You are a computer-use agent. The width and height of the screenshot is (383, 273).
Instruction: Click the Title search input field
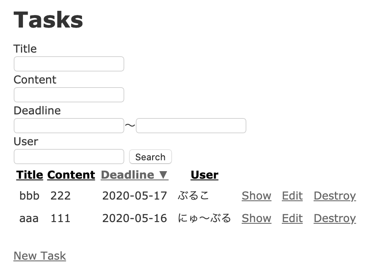click(69, 64)
